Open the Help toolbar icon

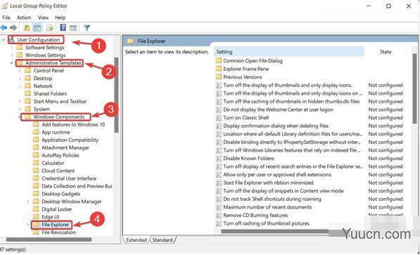coord(63,27)
